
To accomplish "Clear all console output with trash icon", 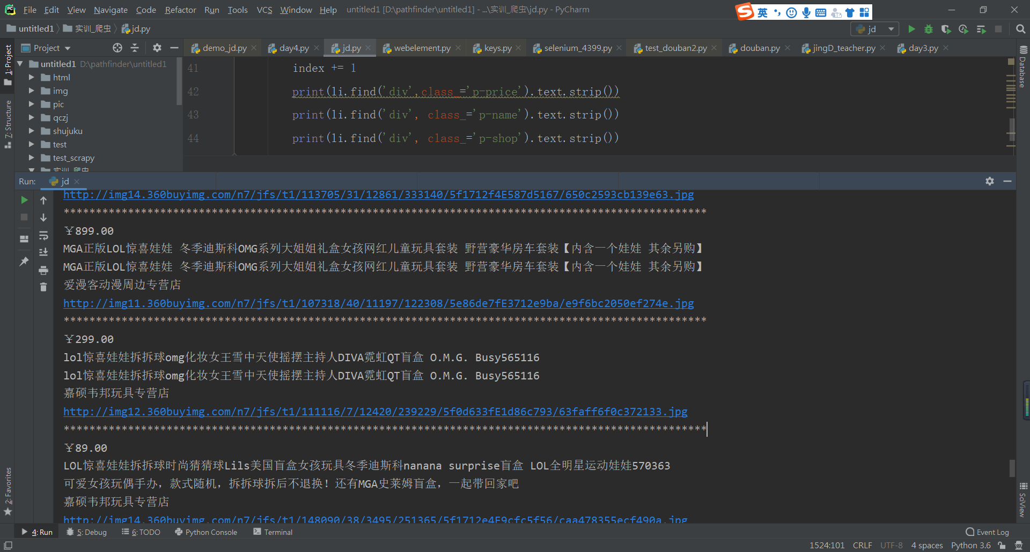I will pyautogui.click(x=43, y=287).
